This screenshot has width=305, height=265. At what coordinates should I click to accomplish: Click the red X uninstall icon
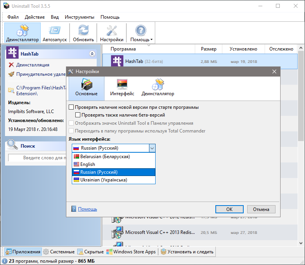tap(12, 65)
